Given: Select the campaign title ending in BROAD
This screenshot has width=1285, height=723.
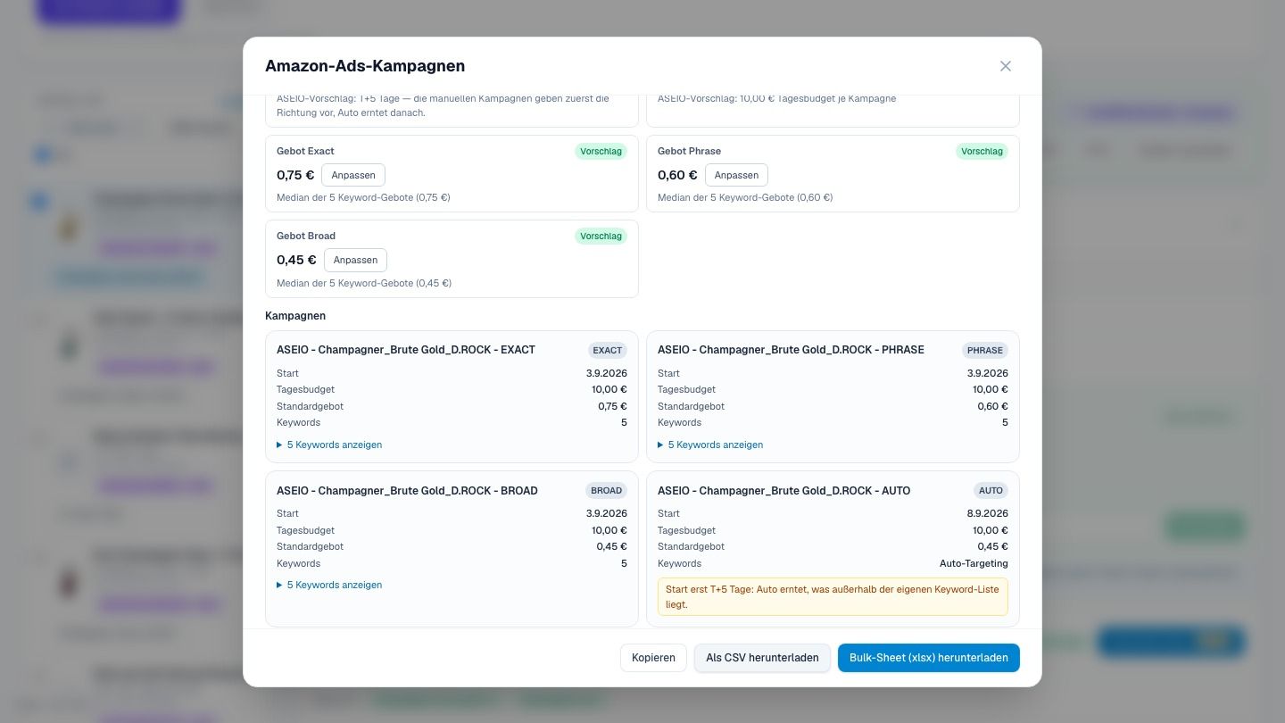Looking at the screenshot, I should pos(407,491).
